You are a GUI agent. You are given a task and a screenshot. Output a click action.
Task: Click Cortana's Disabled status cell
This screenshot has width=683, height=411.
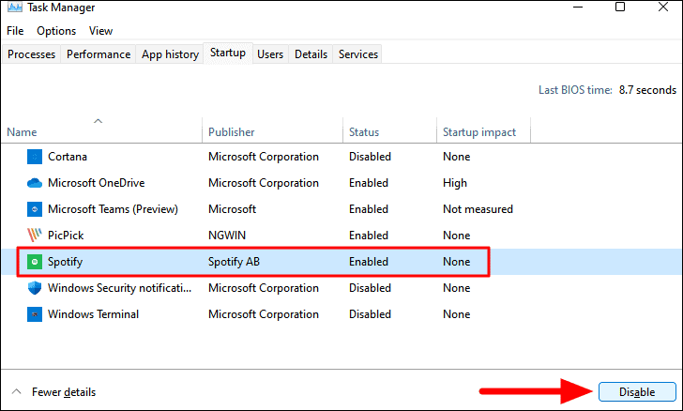pyautogui.click(x=370, y=157)
